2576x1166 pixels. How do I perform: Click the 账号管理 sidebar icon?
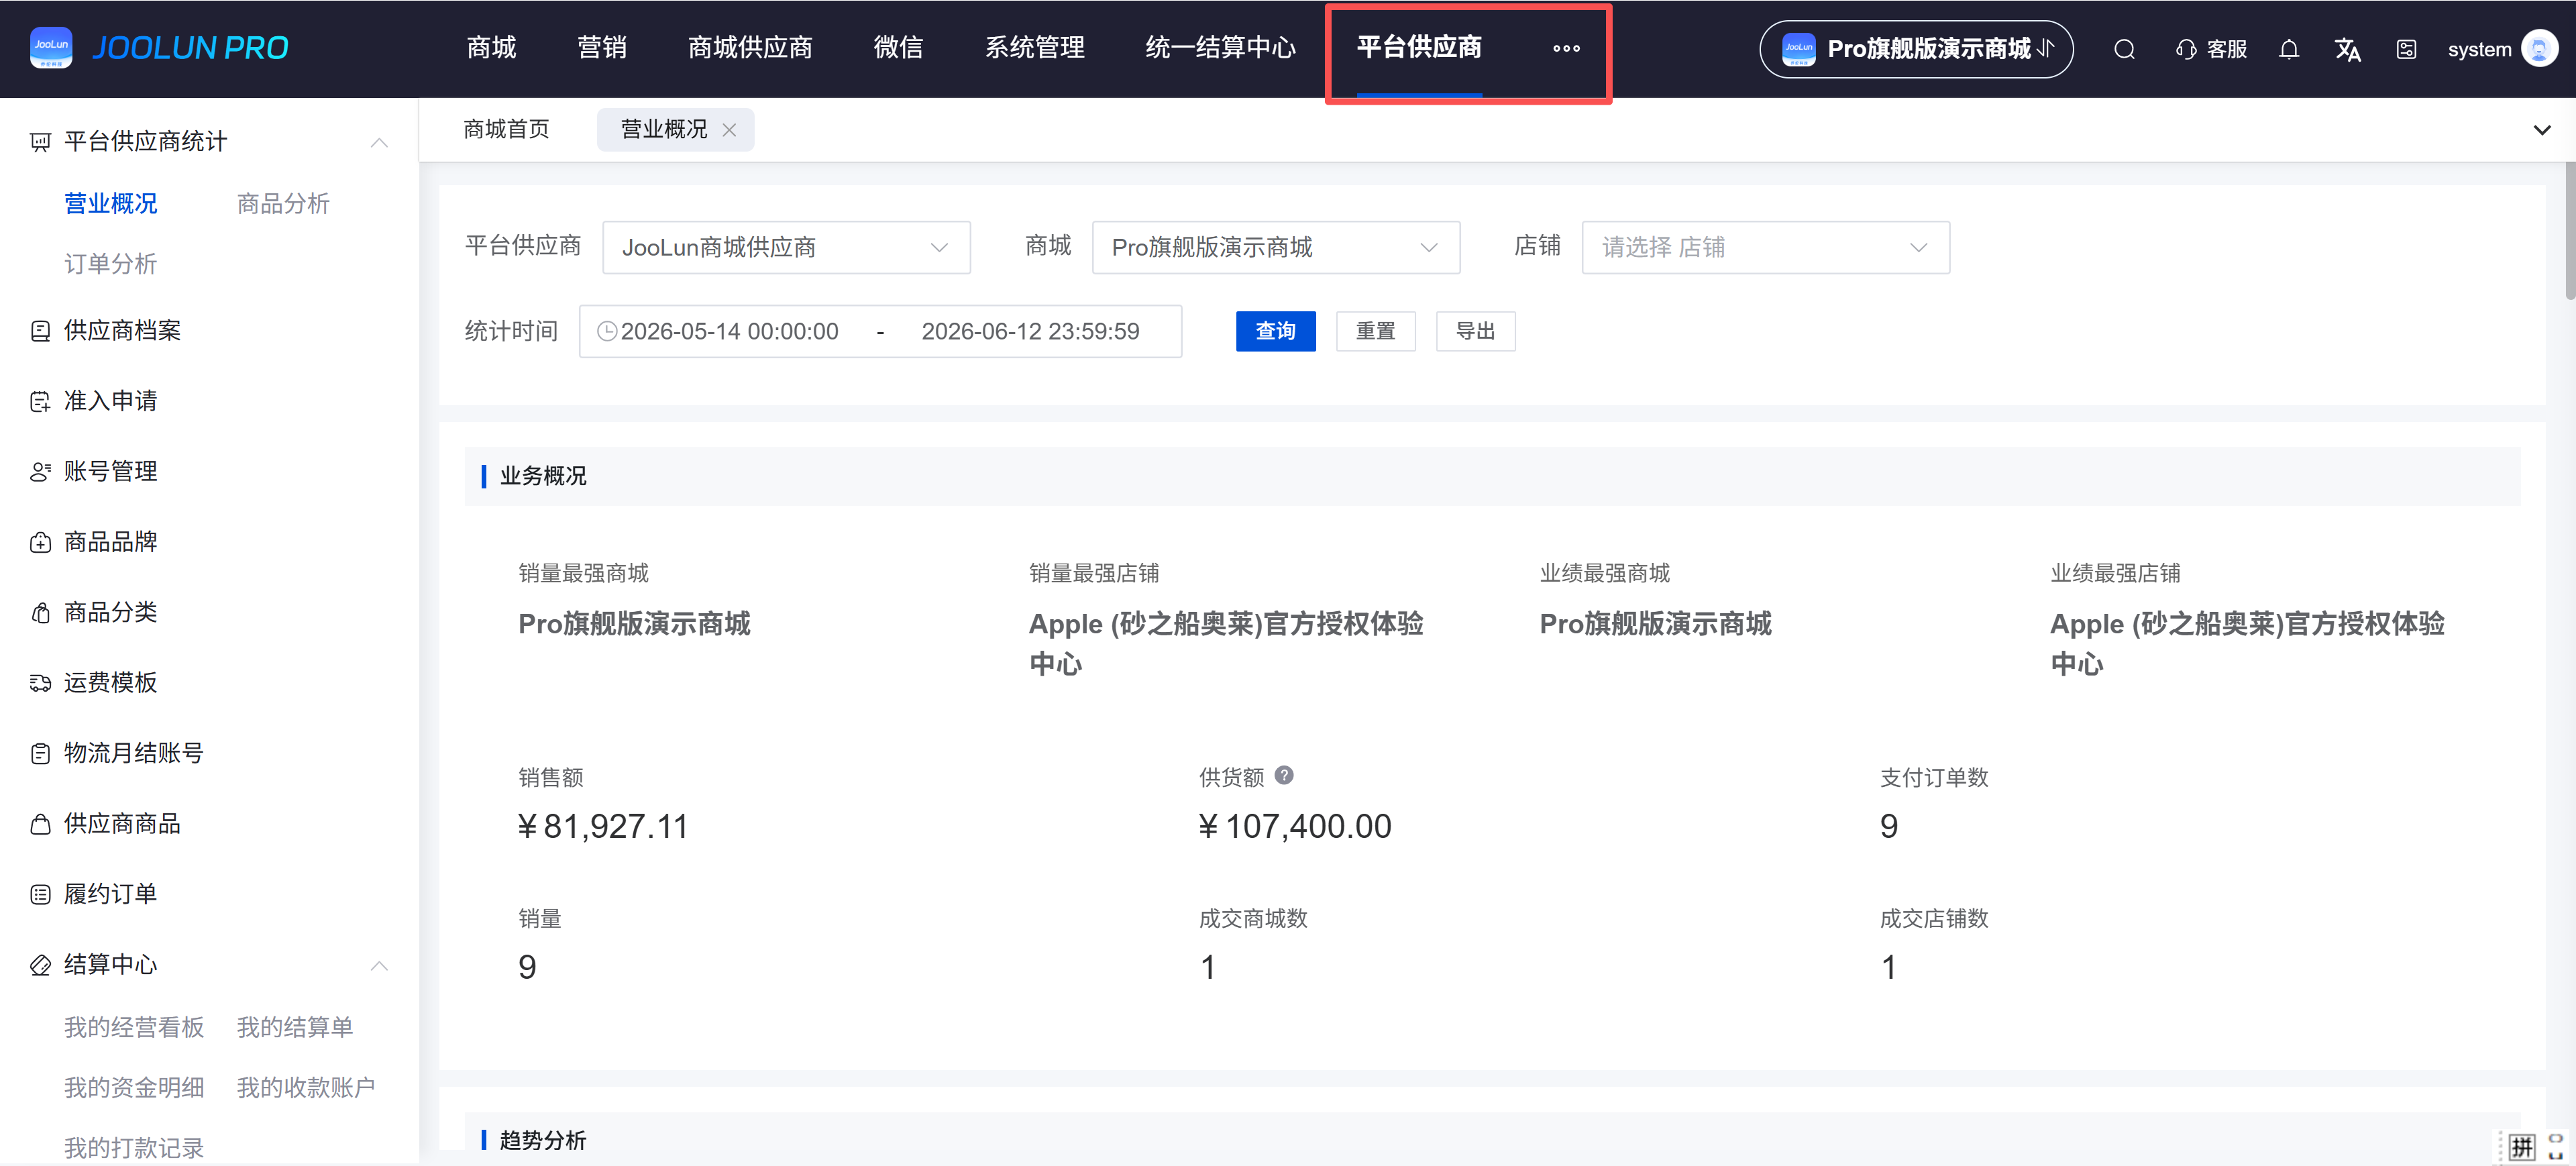click(x=40, y=472)
